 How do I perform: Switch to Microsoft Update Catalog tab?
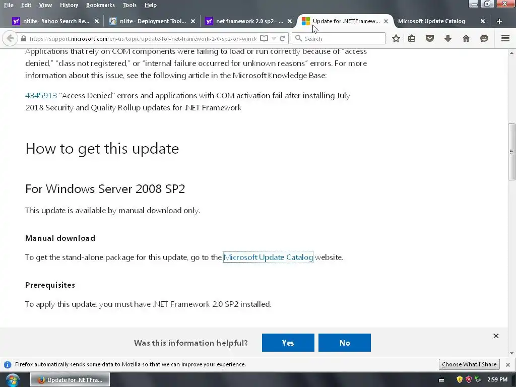point(431,21)
